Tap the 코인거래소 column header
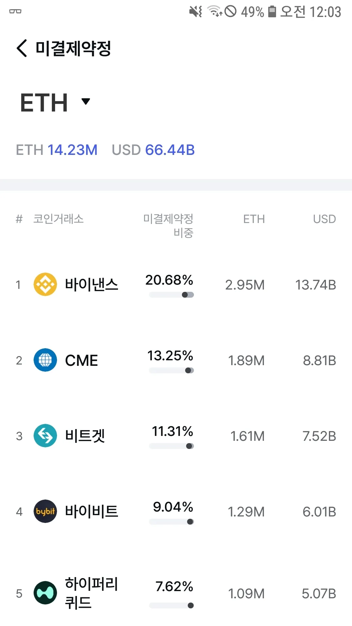Viewport: 352px width, 626px height. tap(59, 219)
